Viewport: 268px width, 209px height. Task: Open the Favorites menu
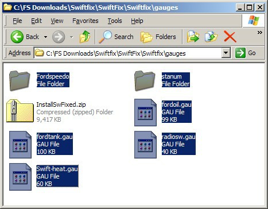(x=86, y=21)
